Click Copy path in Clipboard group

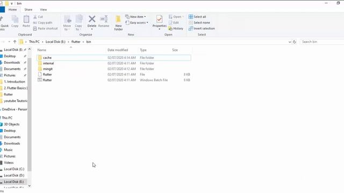(42, 23)
